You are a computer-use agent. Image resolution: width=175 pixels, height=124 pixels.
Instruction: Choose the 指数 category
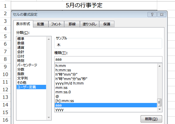(x=32, y=74)
